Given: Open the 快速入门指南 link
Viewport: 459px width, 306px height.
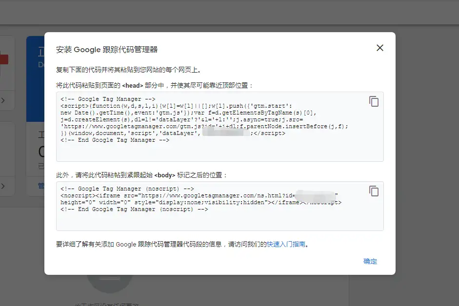Looking at the screenshot, I should click(x=286, y=244).
